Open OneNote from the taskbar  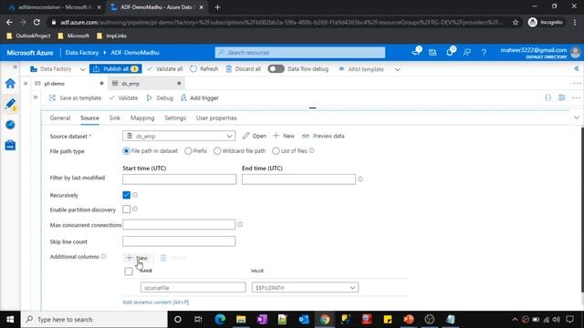point(262,320)
